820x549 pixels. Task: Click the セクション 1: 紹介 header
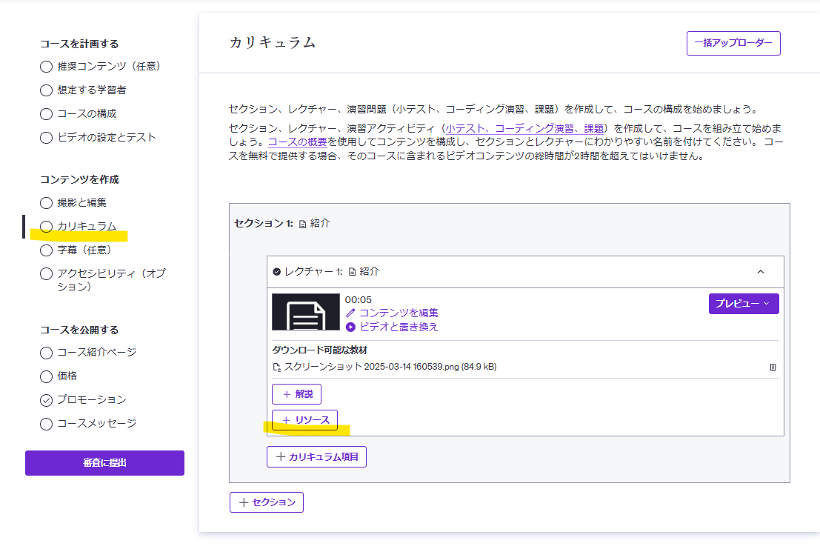tap(282, 223)
